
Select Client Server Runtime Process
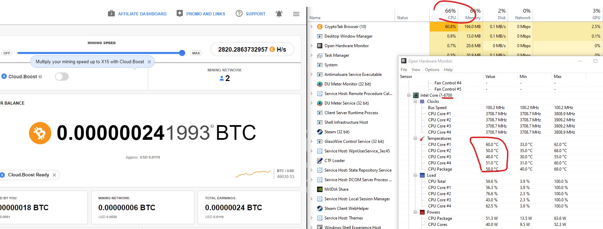pos(351,113)
